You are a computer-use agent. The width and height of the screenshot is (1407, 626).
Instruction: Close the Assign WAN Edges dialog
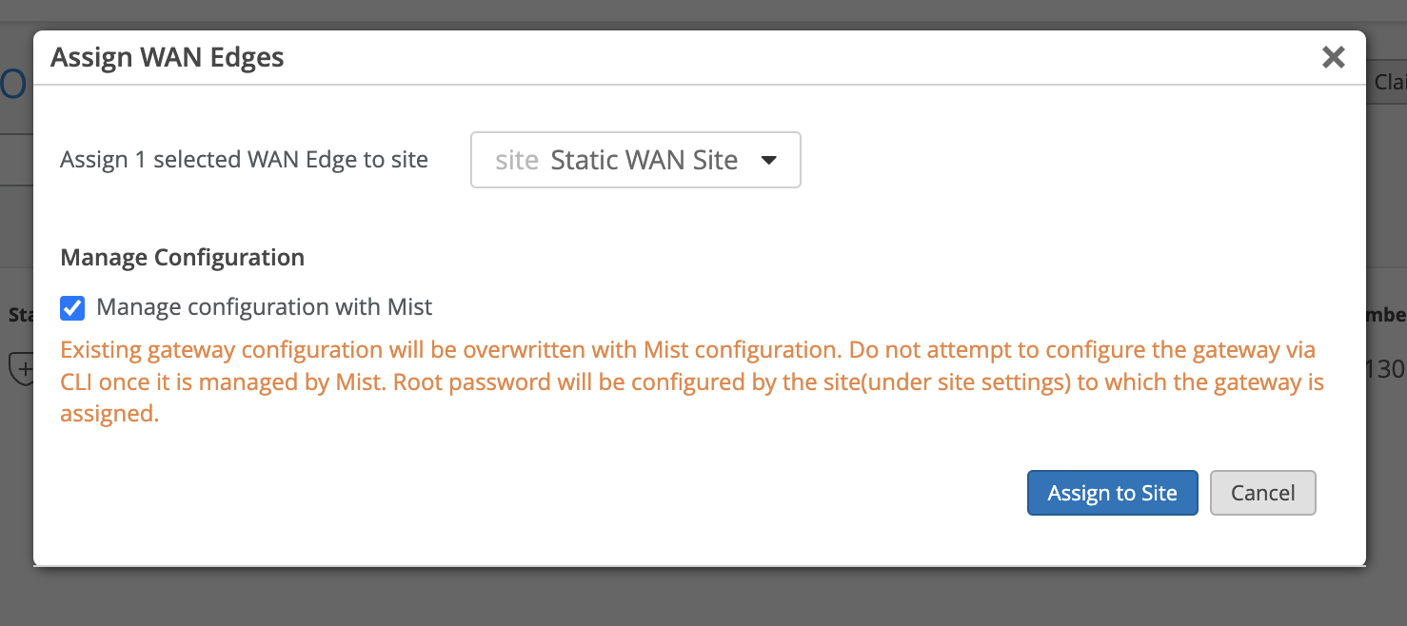click(1333, 57)
